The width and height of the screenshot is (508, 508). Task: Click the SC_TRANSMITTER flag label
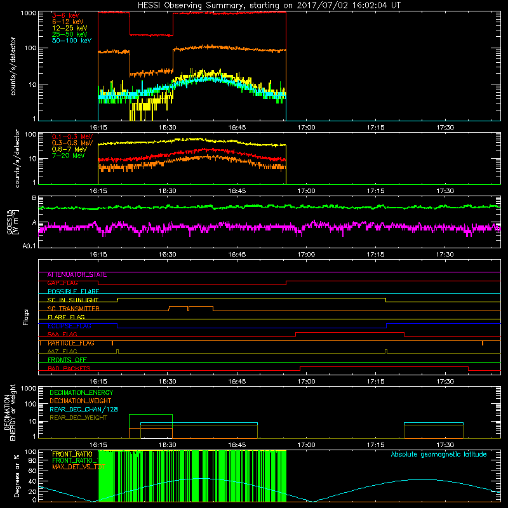[73, 309]
